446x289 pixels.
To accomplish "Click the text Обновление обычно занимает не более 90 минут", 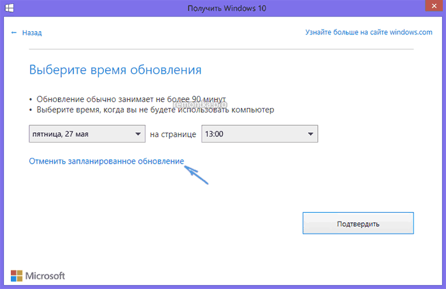I will pos(131,99).
